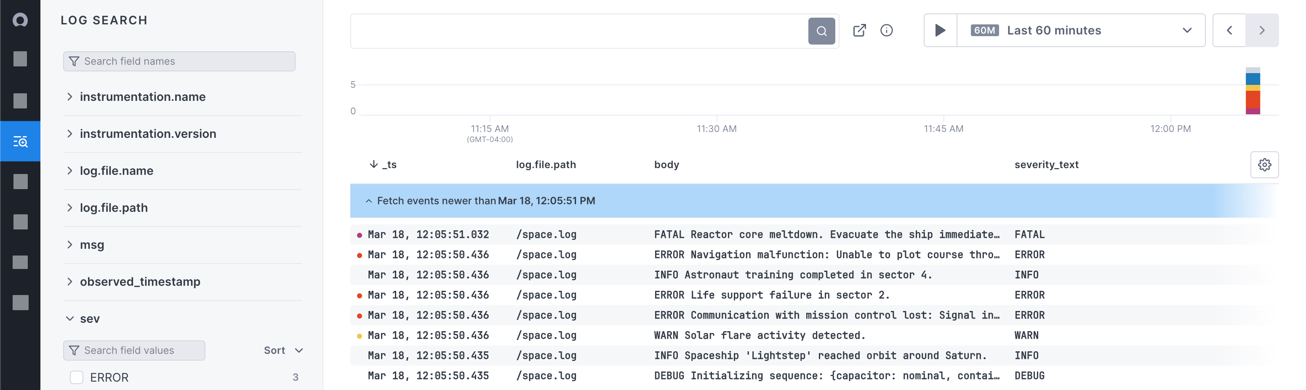
Task: Focus the Search field names input
Action: click(179, 61)
